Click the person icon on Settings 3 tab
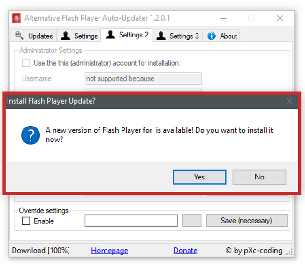The height and width of the screenshot is (268, 305). pyautogui.click(x=160, y=36)
